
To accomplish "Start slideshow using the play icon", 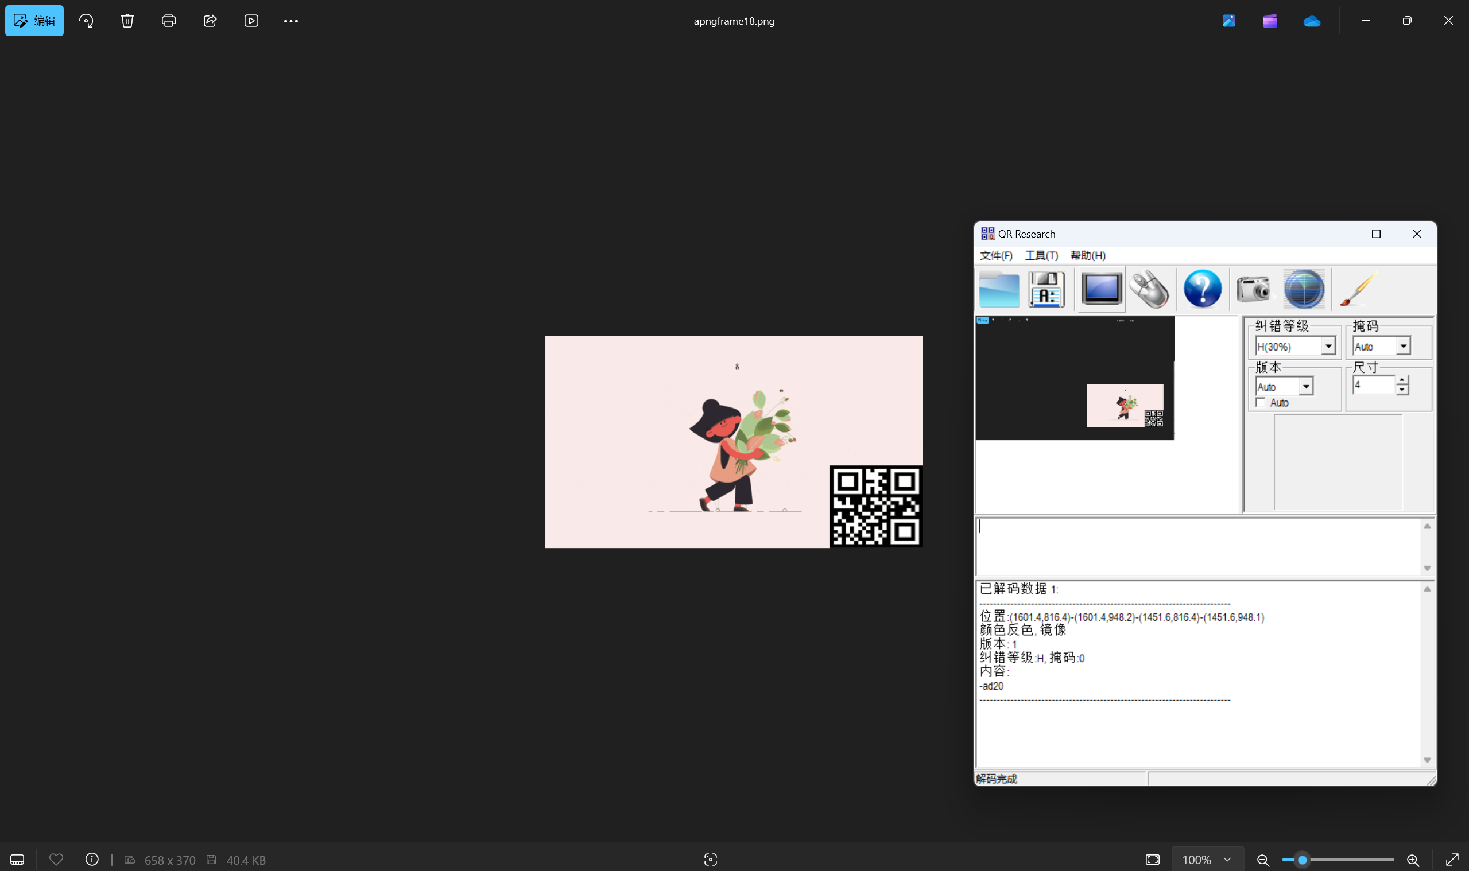I will tap(251, 21).
